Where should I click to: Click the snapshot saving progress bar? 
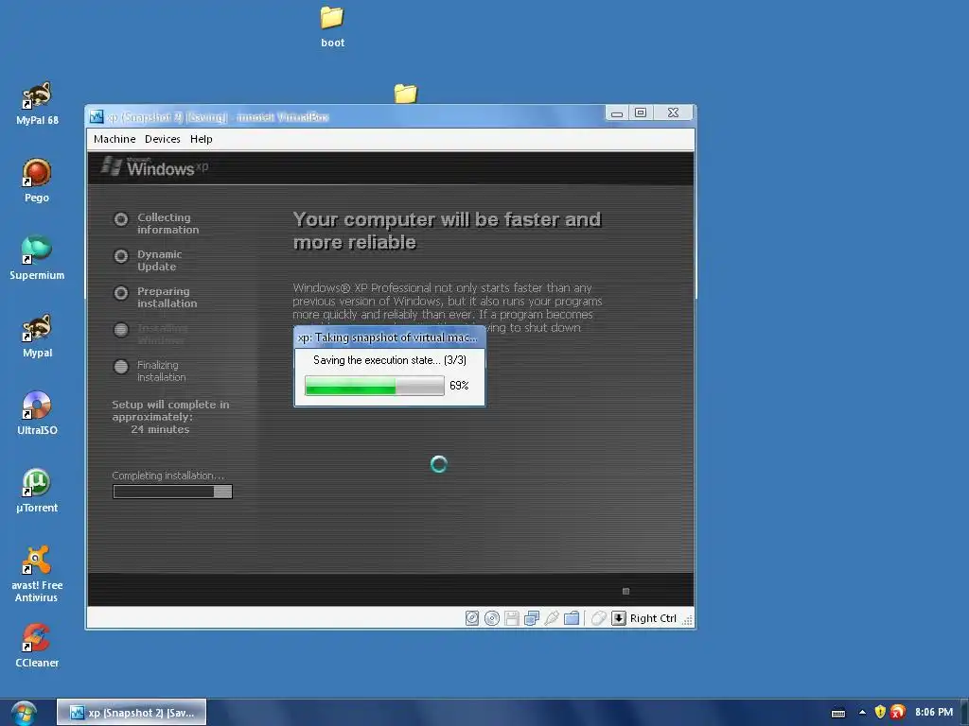(375, 386)
